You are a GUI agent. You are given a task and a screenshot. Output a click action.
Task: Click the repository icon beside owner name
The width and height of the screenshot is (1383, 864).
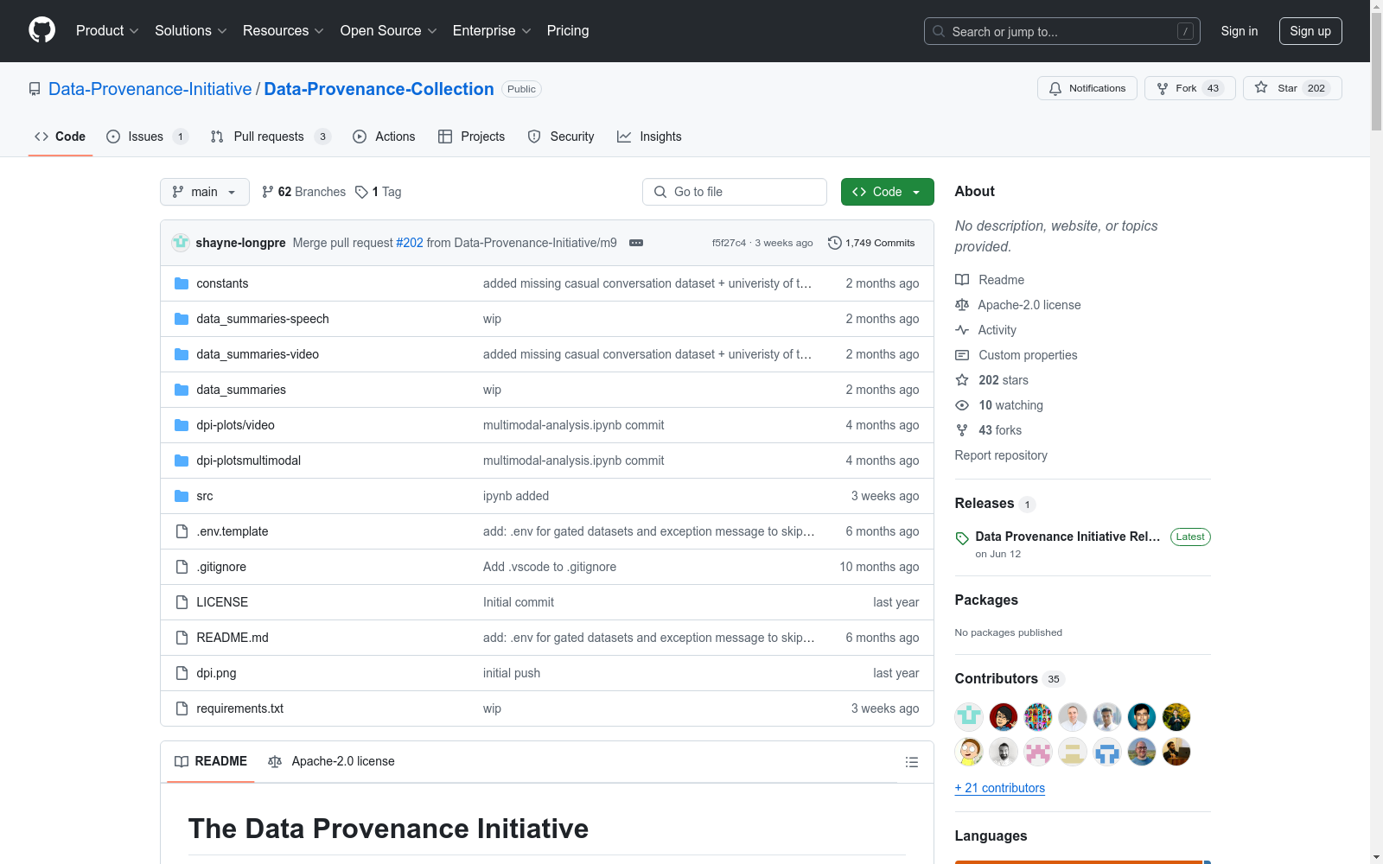[35, 89]
